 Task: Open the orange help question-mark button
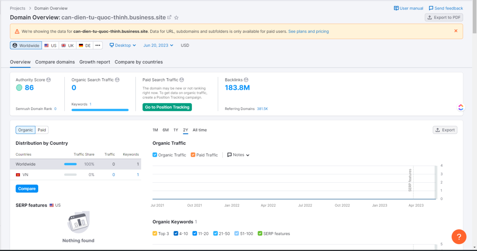459,237
